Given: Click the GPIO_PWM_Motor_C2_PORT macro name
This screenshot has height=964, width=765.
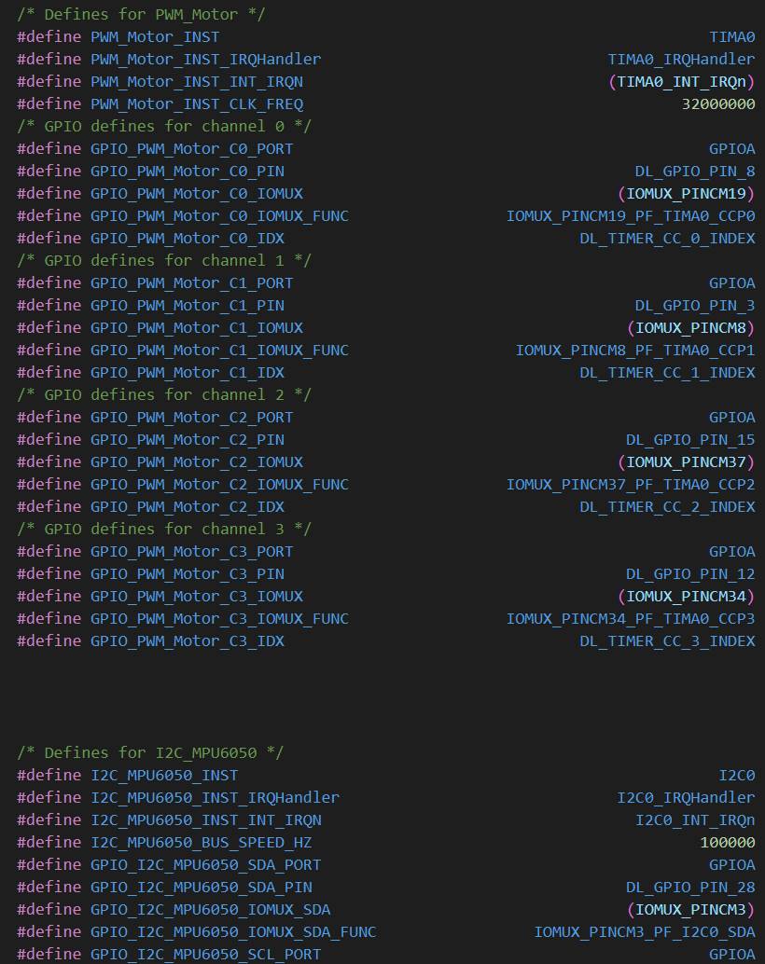Looking at the screenshot, I should [x=191, y=418].
